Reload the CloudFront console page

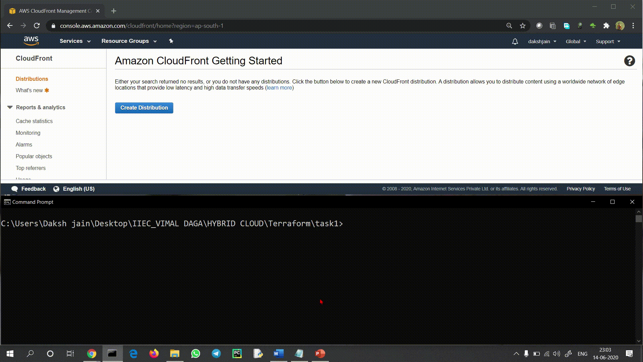coord(37,25)
